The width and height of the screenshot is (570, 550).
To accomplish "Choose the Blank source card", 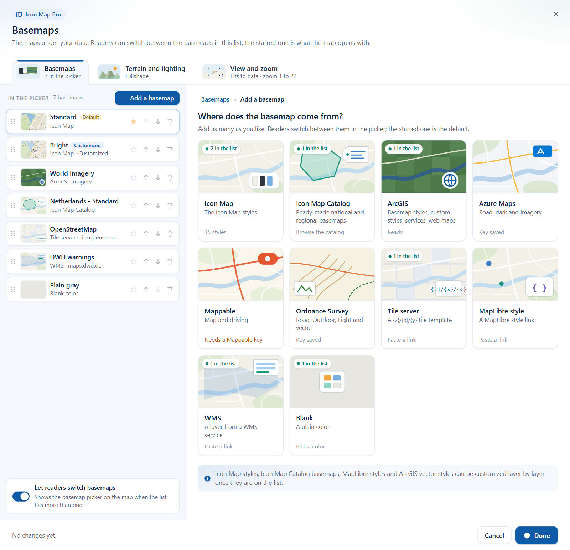I will click(332, 405).
